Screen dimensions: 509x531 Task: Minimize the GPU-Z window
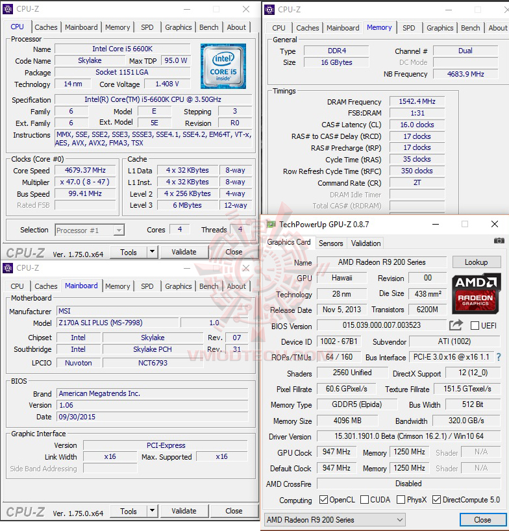[436, 224]
